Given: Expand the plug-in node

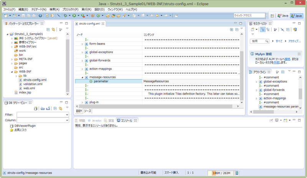Looking at the screenshot, I should (83, 102).
